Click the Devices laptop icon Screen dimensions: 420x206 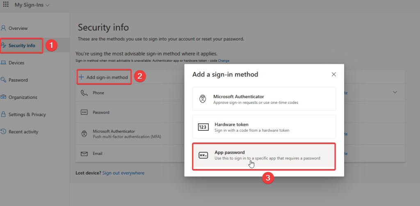coord(4,63)
